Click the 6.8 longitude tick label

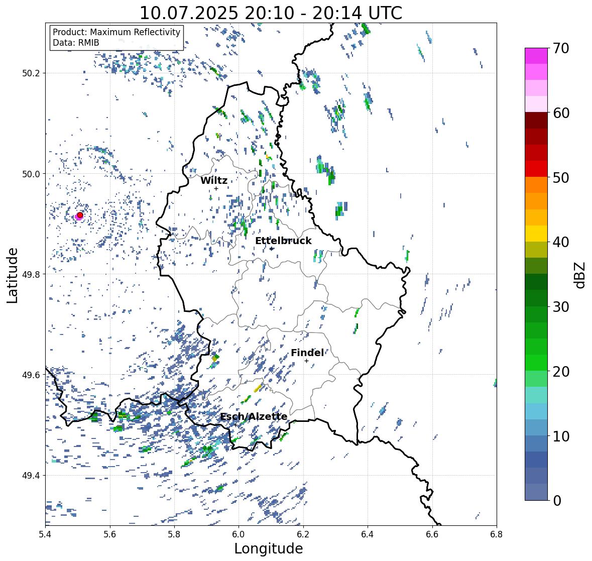[497, 534]
